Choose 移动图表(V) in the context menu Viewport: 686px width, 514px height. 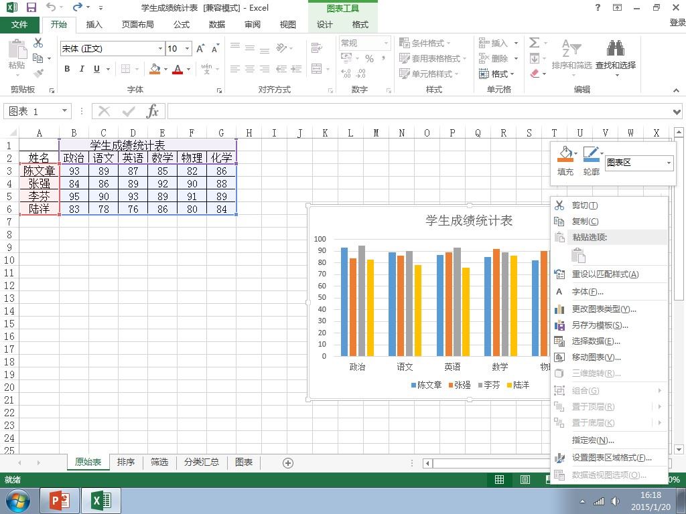pos(610,357)
